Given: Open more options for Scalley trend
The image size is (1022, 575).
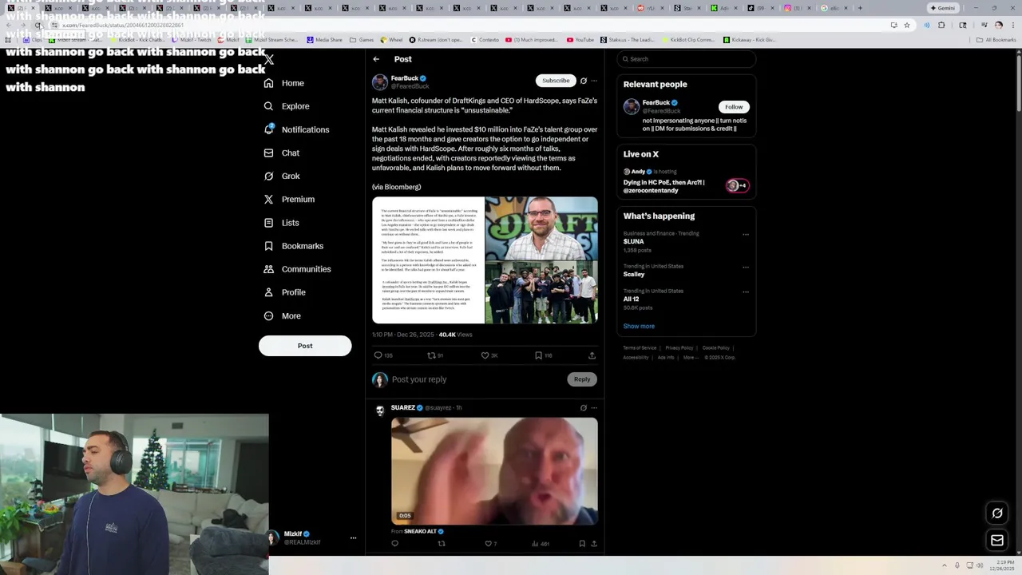Looking at the screenshot, I should (x=746, y=267).
